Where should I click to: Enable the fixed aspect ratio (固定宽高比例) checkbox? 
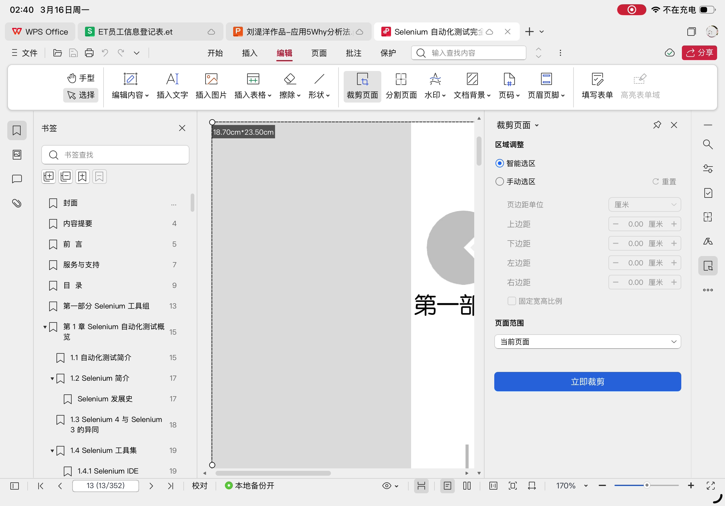(512, 301)
